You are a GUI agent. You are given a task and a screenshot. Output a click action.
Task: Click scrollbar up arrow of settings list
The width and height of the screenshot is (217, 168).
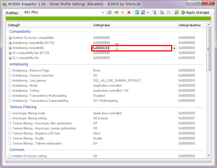[209, 24]
